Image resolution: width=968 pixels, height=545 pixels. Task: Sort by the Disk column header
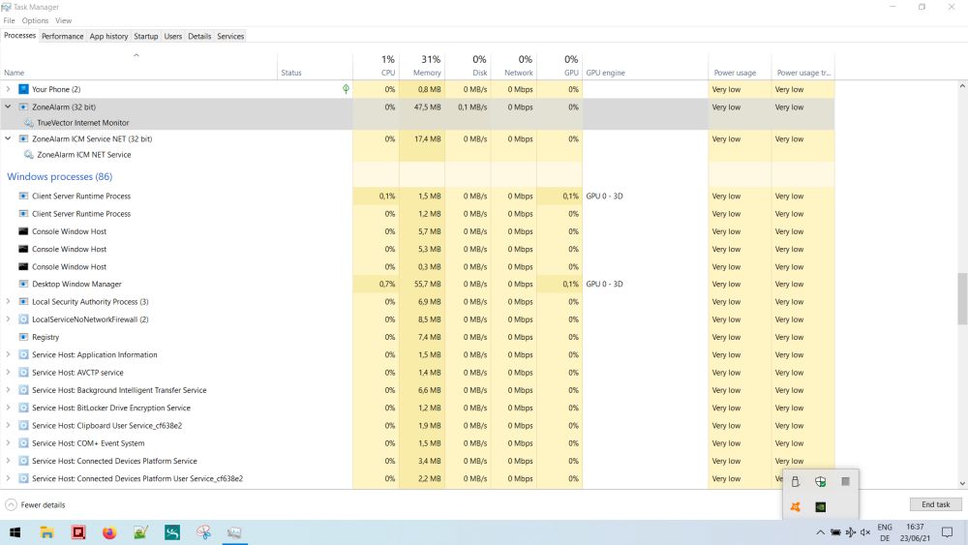(468, 66)
